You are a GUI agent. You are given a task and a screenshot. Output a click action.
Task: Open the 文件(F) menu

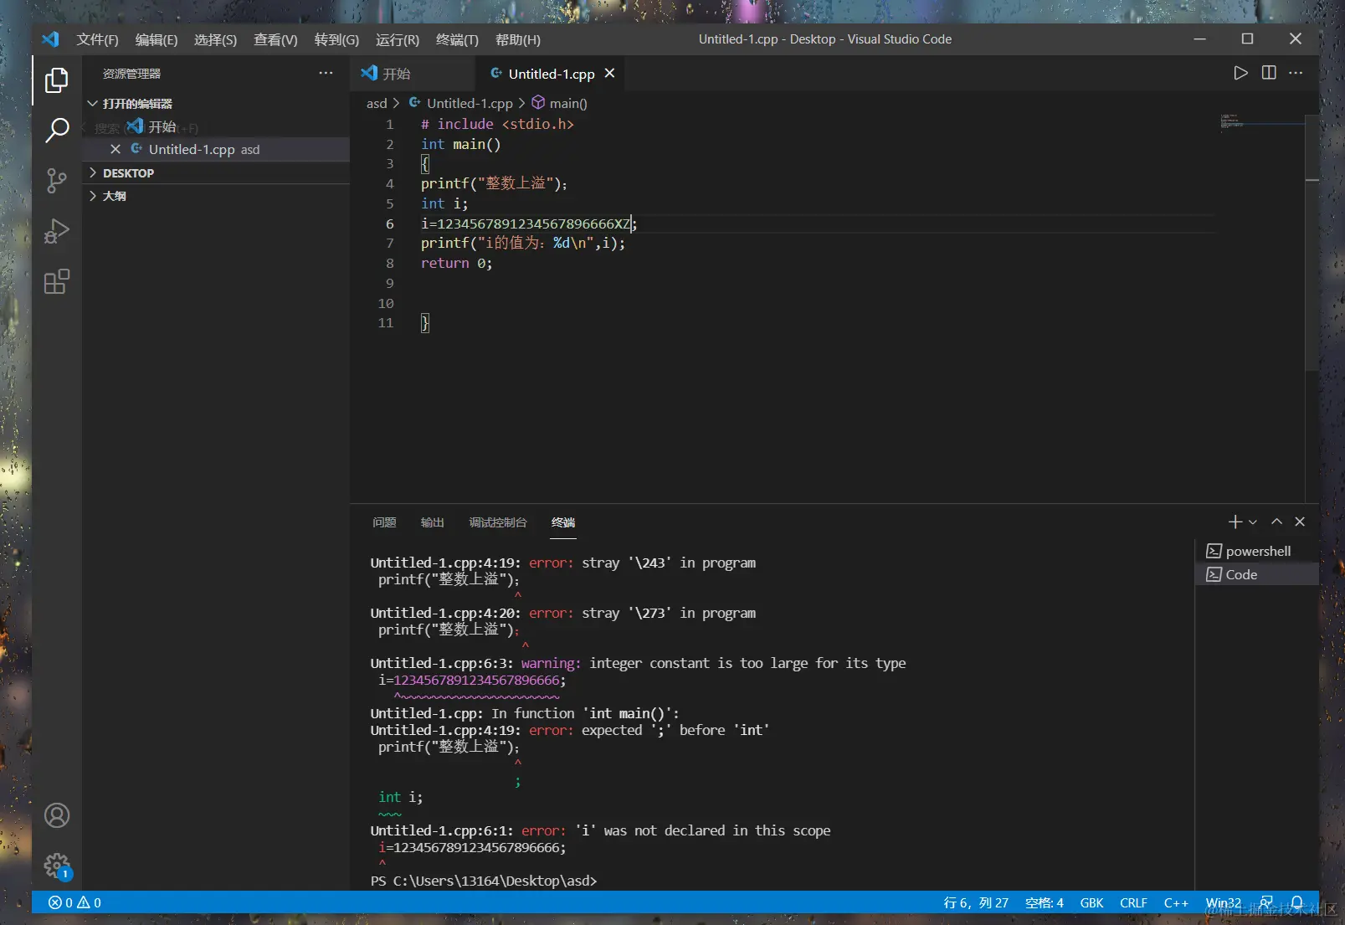[97, 39]
